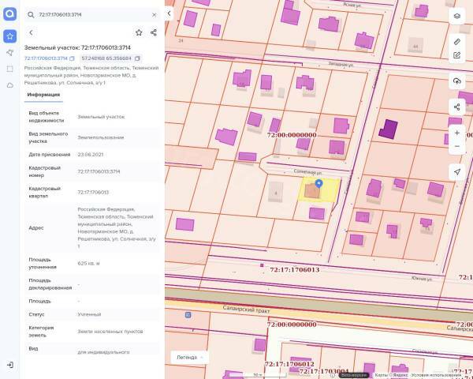This screenshot has width=473, height=379.
Task: Click the search field with cadastral number
Action: tap(87, 14)
